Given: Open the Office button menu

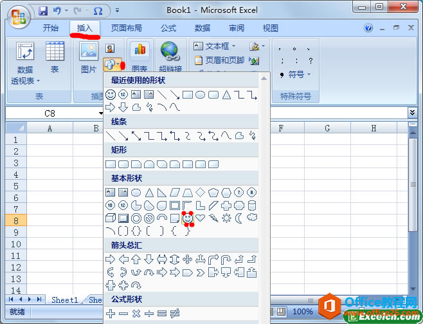Looking at the screenshot, I should click(x=19, y=17).
